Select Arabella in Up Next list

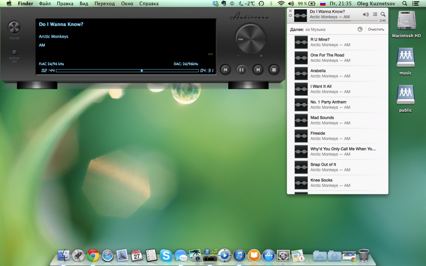pos(337,73)
